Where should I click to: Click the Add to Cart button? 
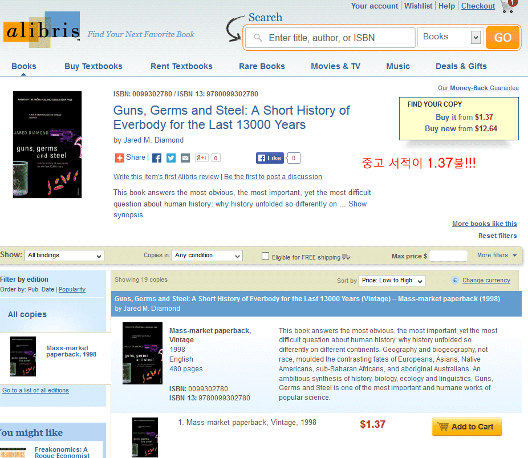(467, 427)
